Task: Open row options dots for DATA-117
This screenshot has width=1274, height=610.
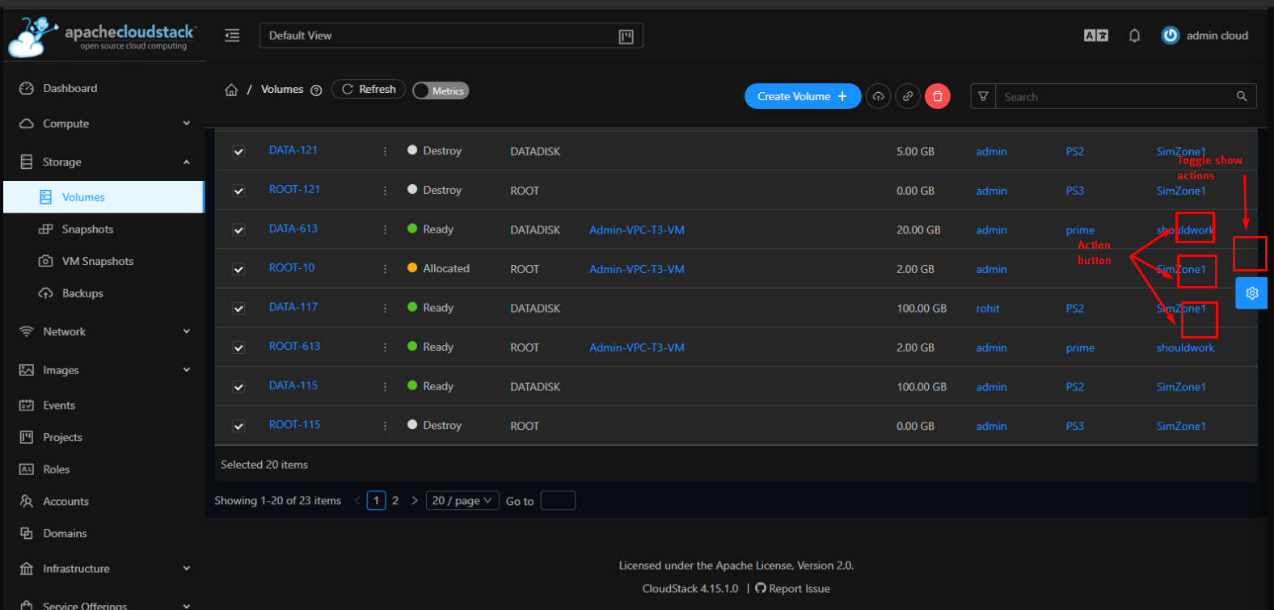Action: point(385,308)
